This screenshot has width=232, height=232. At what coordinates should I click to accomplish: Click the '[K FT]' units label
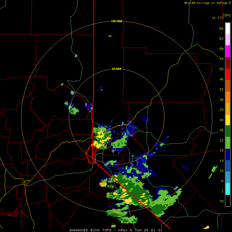[x=218, y=18]
